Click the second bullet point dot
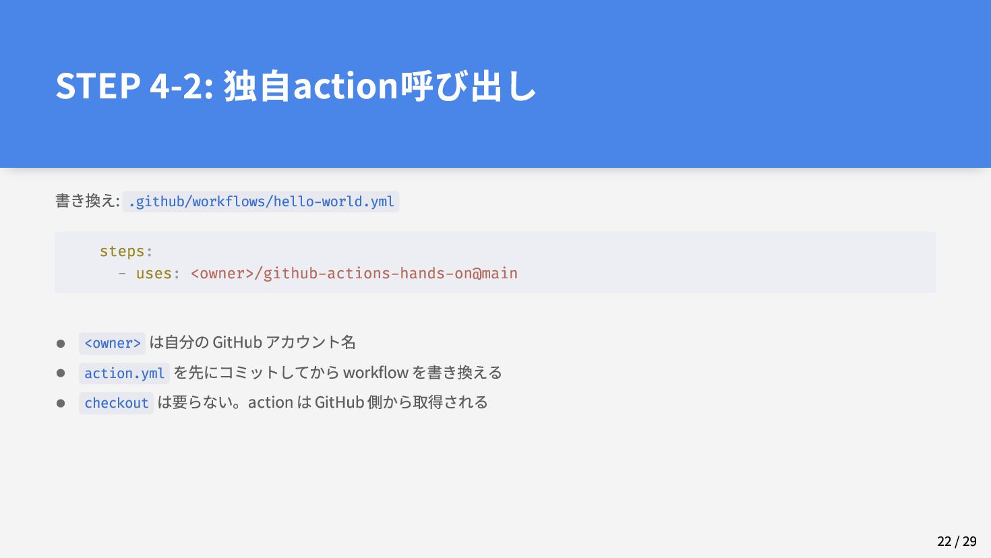This screenshot has height=558, width=991. (x=61, y=373)
